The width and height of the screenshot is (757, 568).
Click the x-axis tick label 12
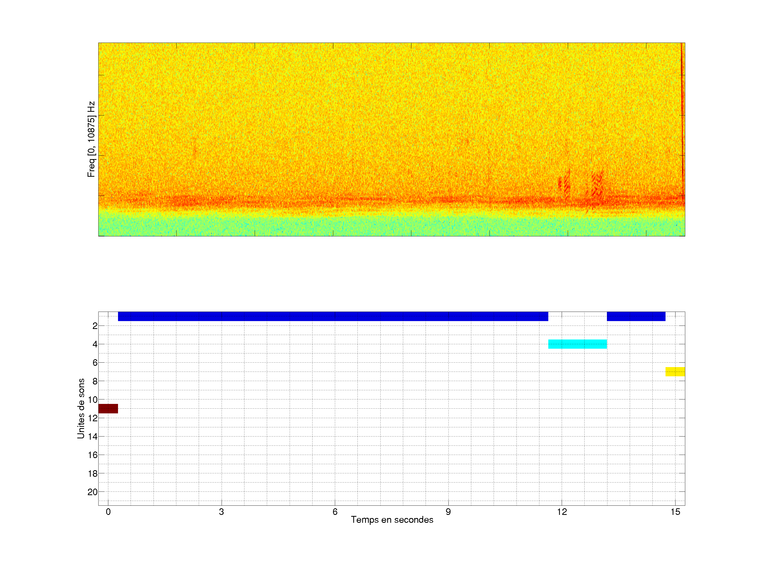[x=562, y=512]
